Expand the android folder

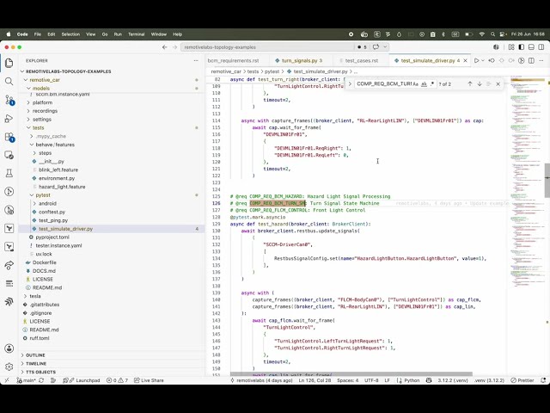pos(47,204)
